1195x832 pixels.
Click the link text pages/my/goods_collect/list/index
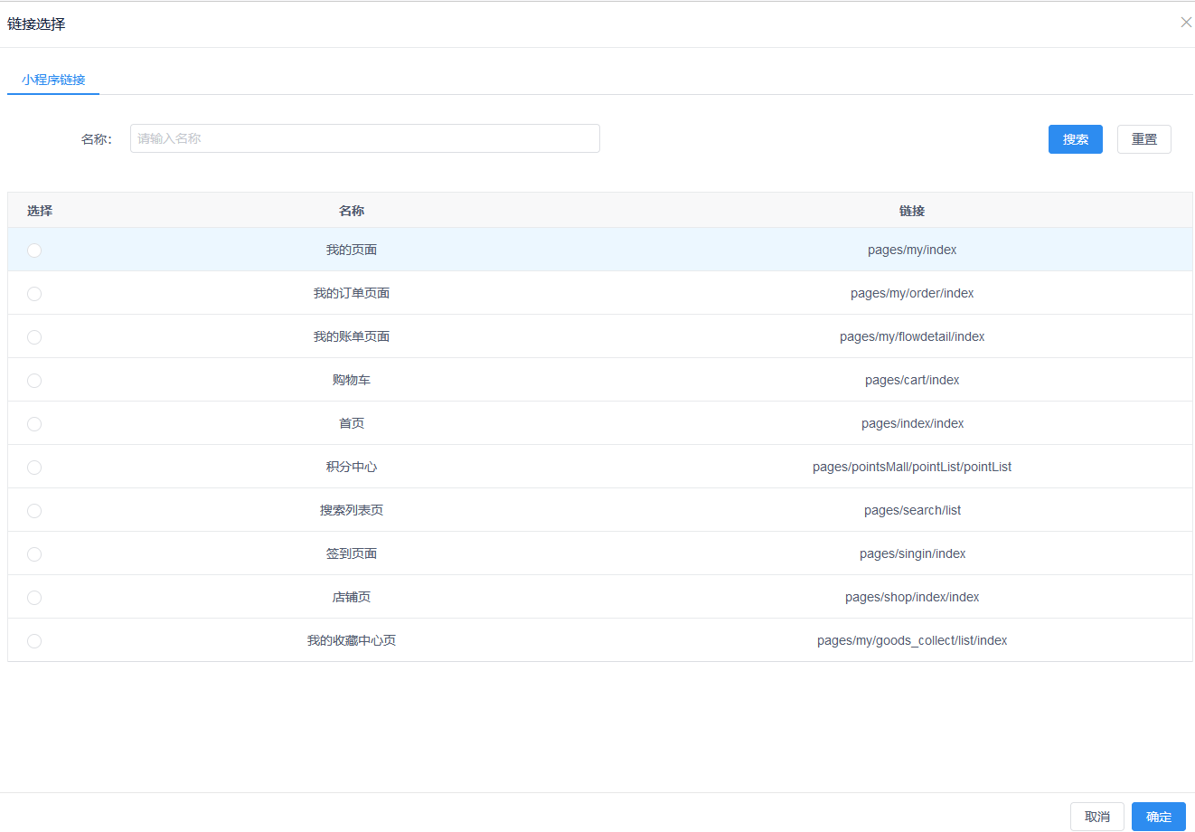point(912,640)
